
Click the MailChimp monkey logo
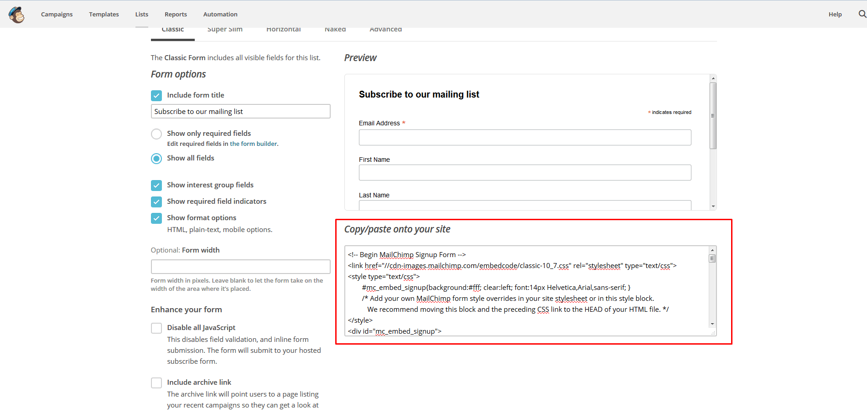[x=16, y=14]
